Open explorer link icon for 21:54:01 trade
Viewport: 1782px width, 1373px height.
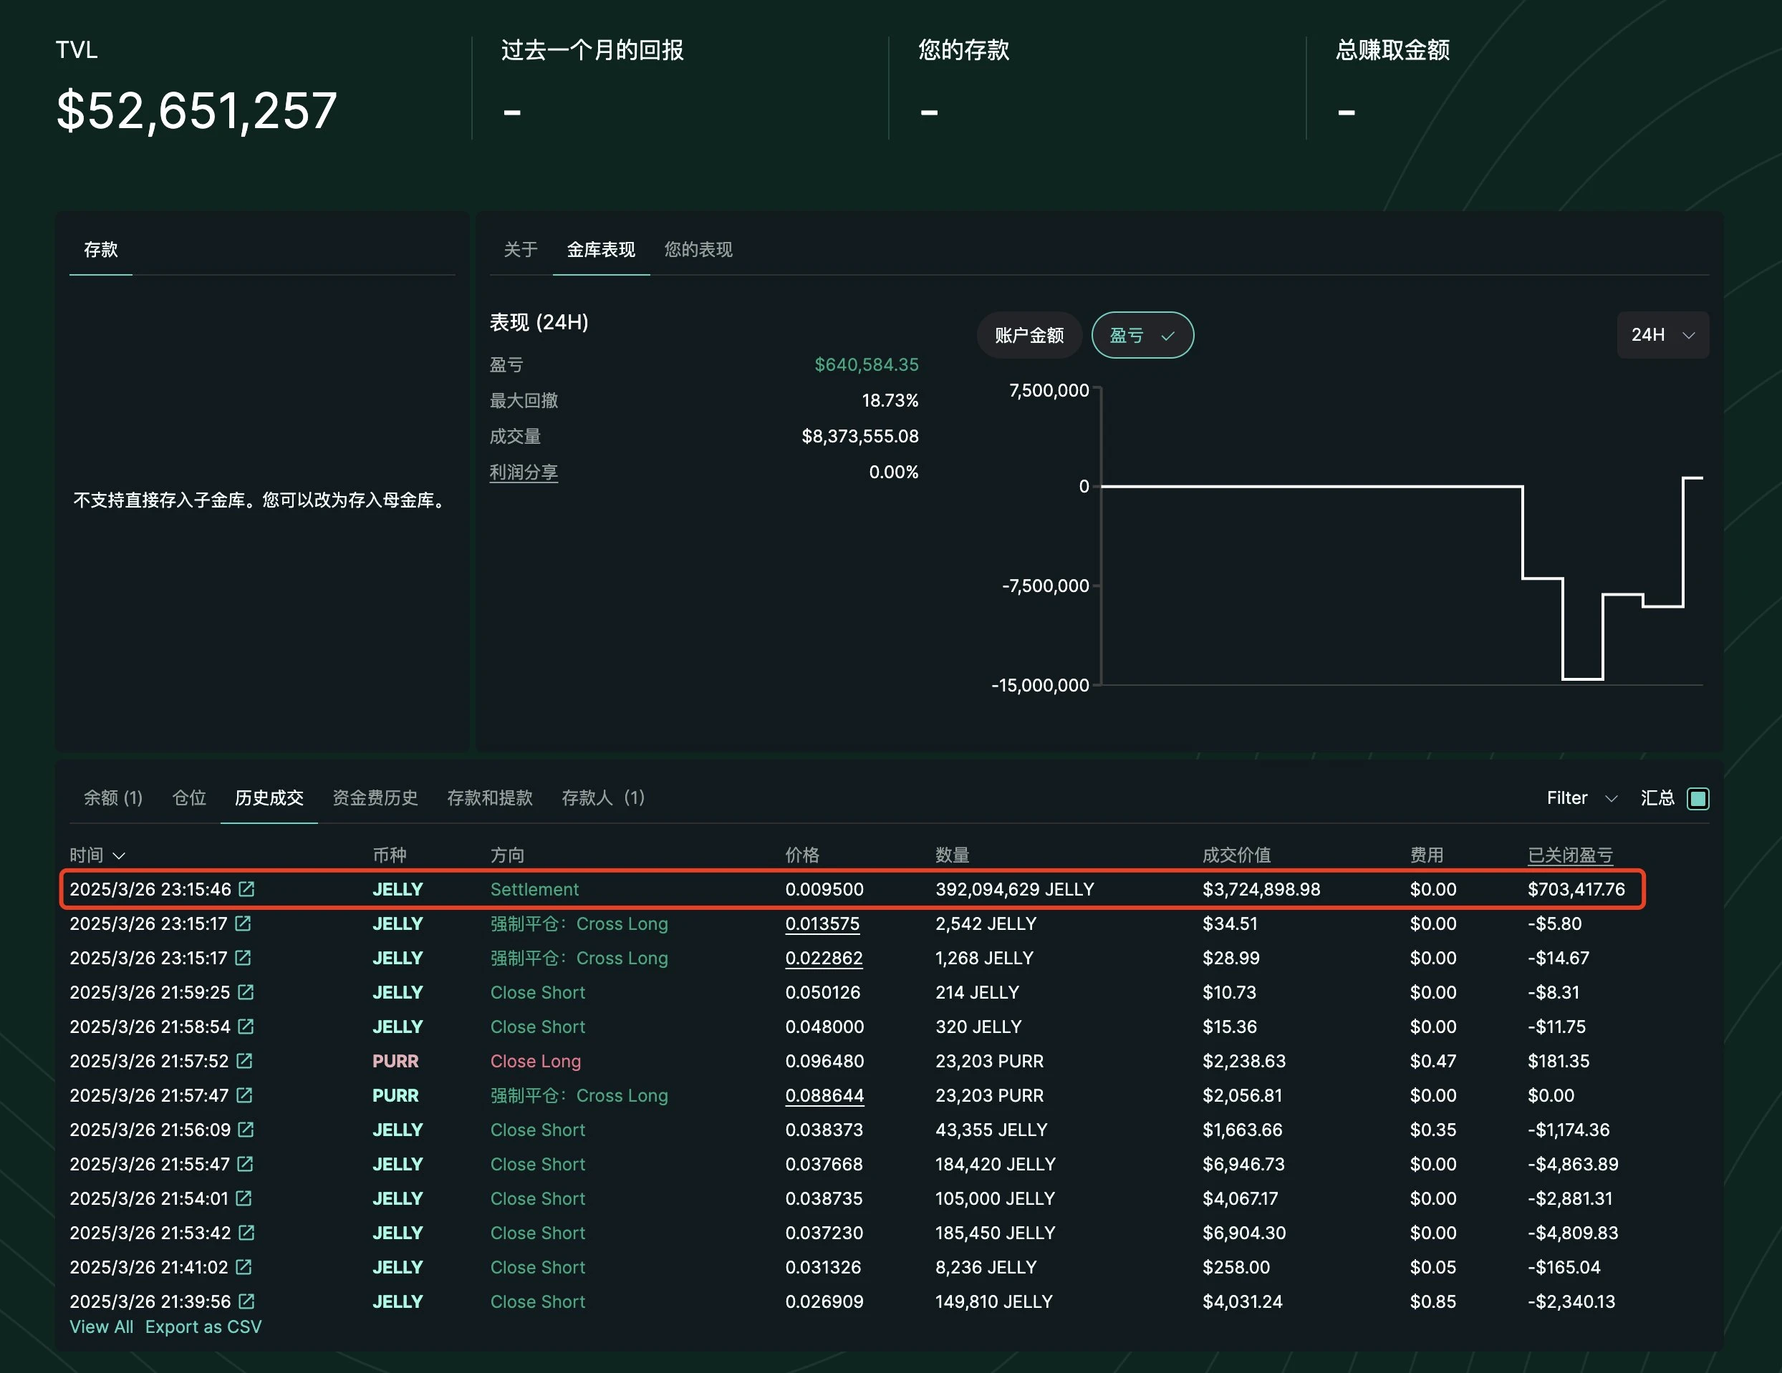243,1198
